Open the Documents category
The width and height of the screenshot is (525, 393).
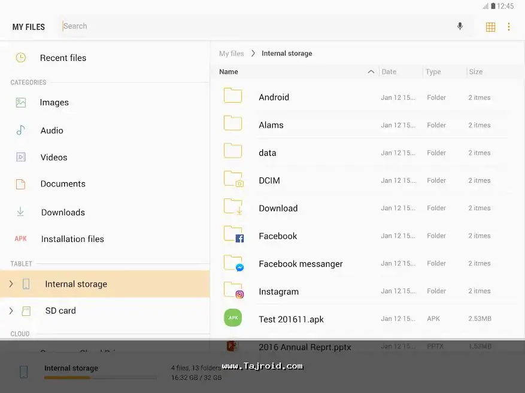(62, 184)
